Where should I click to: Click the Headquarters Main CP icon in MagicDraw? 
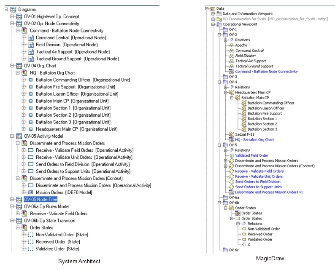231,92
